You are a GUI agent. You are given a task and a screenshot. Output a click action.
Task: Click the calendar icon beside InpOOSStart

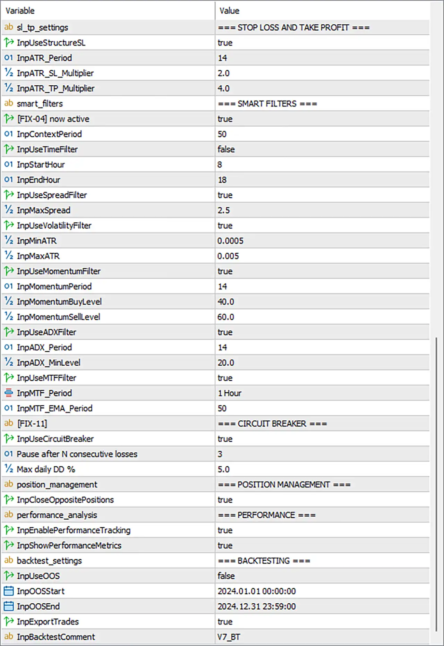pos(9,591)
